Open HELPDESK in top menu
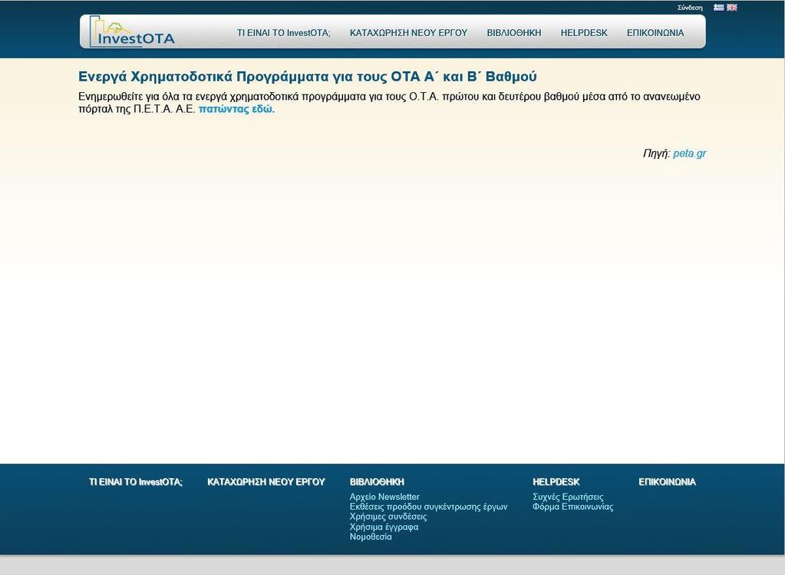This screenshot has width=785, height=575. tap(584, 33)
